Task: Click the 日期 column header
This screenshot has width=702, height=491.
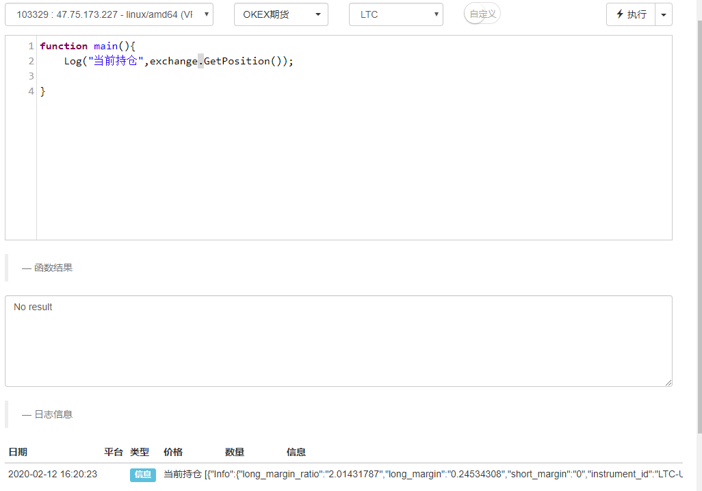Action: point(18,452)
